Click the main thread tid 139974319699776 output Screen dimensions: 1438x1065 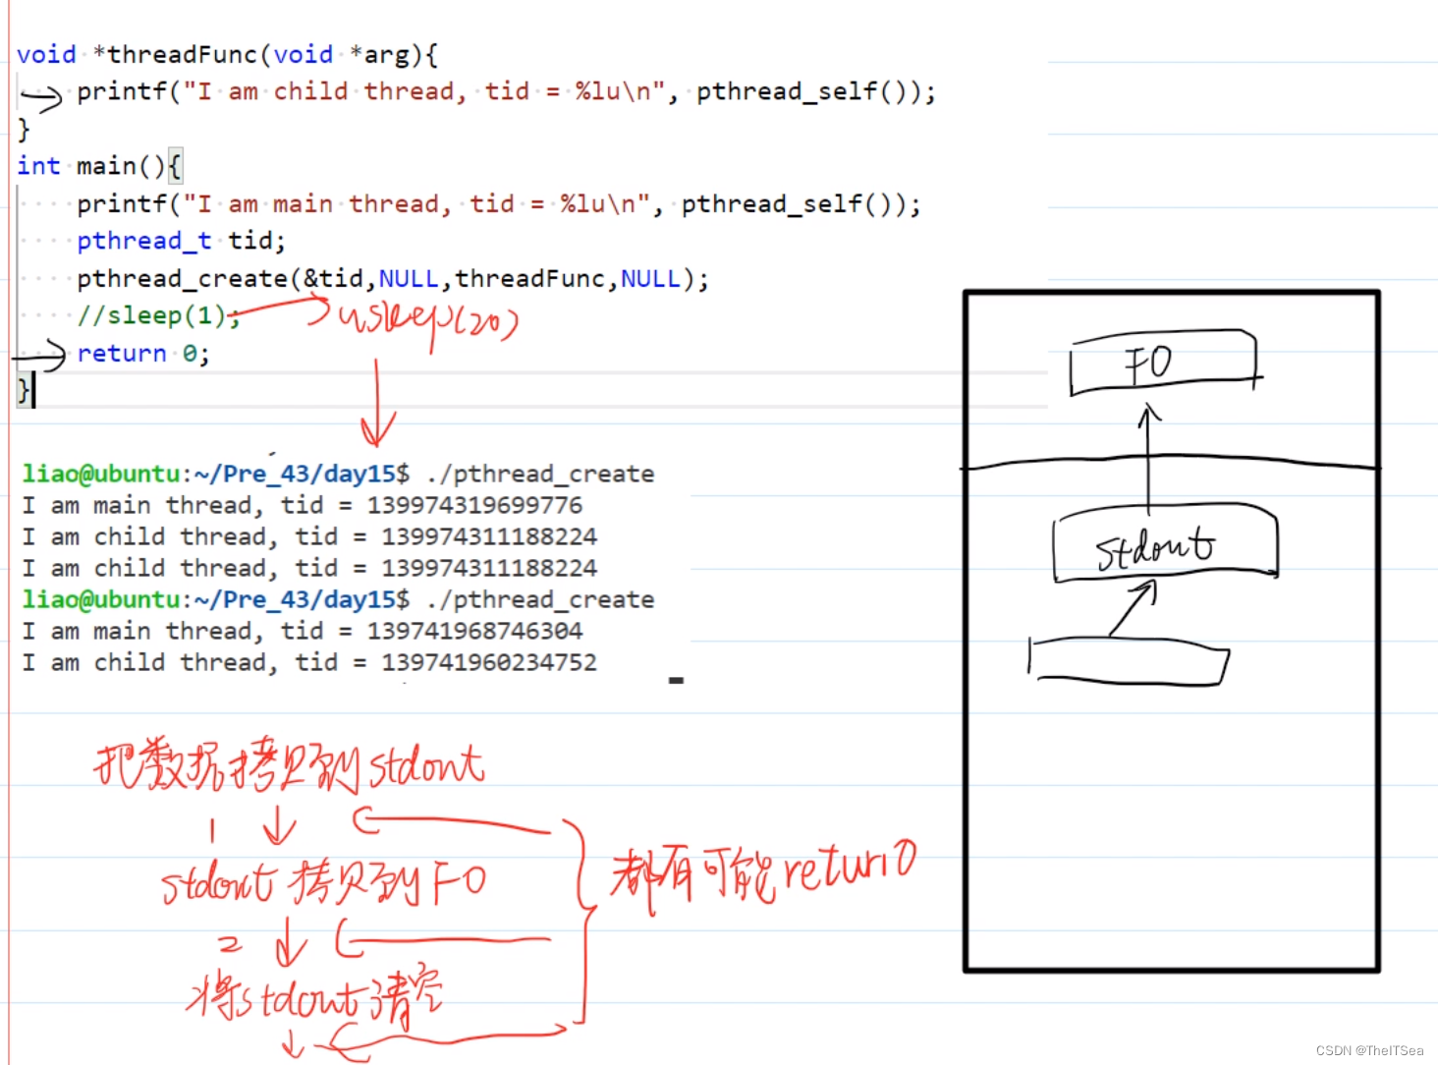303,506
